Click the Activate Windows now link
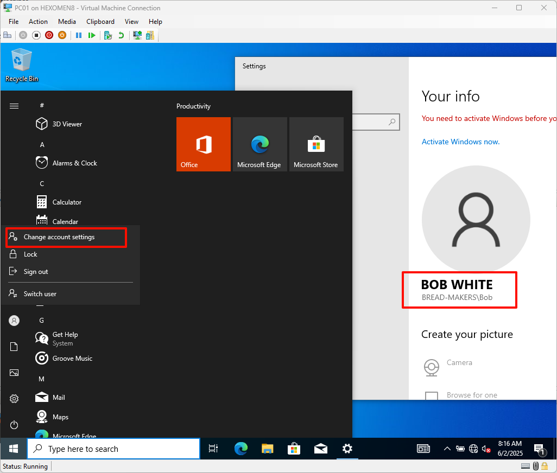557x473 pixels. [x=460, y=142]
